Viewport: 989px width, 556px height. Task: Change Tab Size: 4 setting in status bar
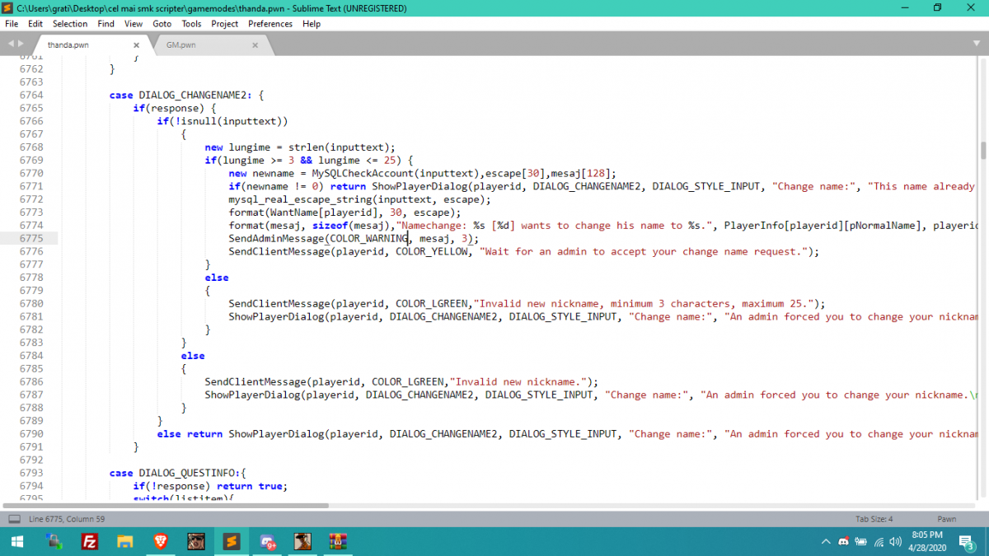874,519
